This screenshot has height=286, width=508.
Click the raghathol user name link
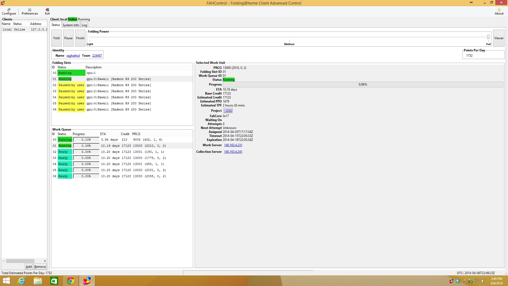coord(73,56)
